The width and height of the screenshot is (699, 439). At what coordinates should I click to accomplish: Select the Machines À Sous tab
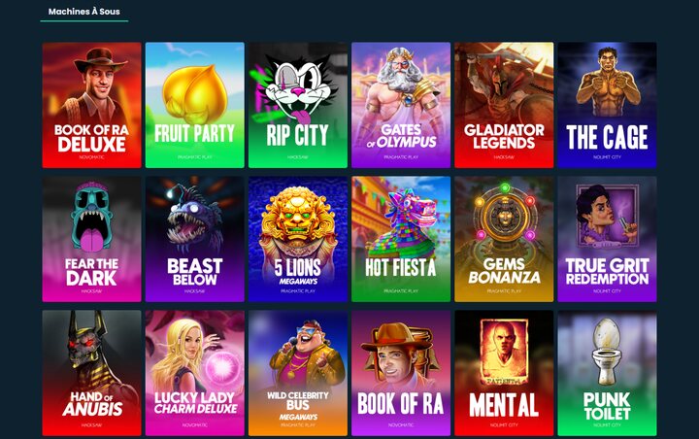click(84, 12)
